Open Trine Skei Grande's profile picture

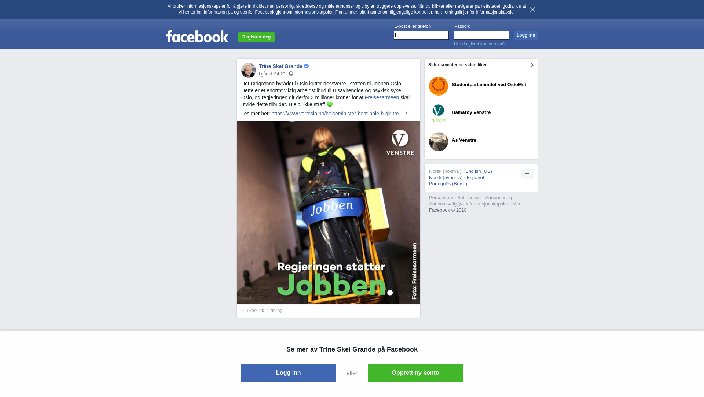click(x=249, y=70)
